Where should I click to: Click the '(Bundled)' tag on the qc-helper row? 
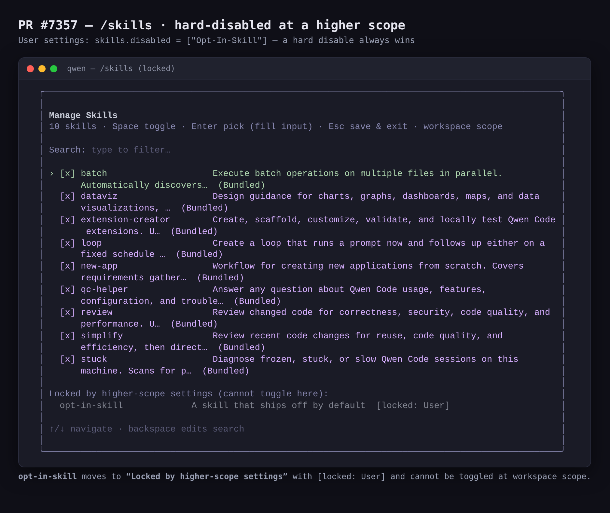[x=257, y=301]
